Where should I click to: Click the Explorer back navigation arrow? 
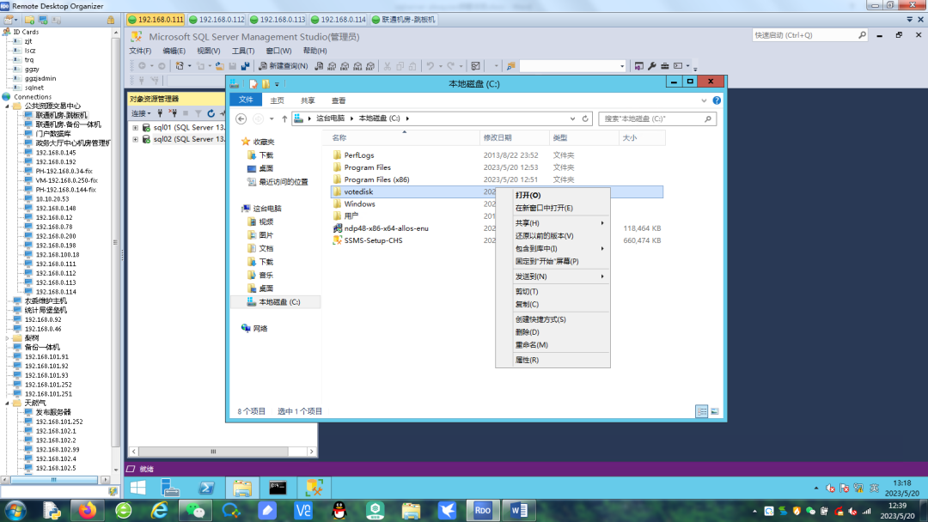[x=241, y=118]
